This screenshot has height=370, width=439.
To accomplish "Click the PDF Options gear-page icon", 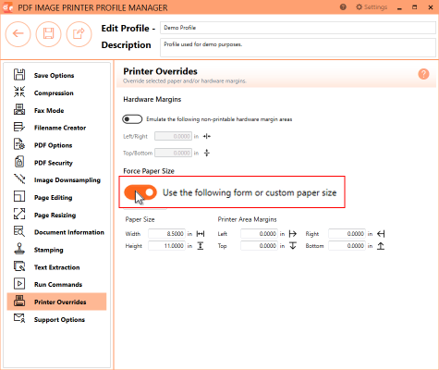I will point(19,144).
